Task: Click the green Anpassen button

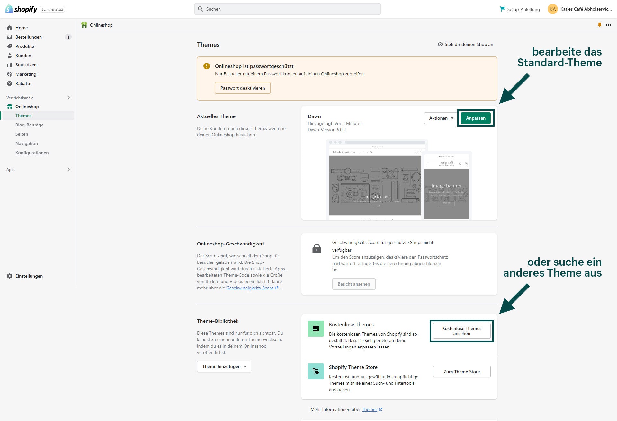Action: [476, 118]
